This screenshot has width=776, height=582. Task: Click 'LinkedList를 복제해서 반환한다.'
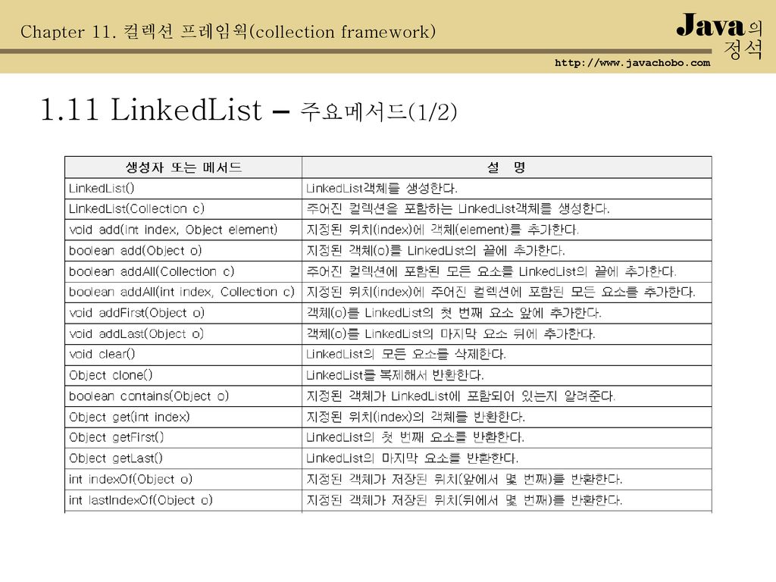tap(394, 376)
